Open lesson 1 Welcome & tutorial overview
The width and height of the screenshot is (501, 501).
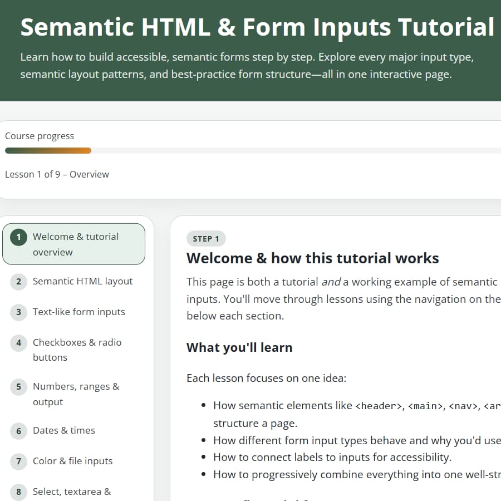[x=73, y=244]
